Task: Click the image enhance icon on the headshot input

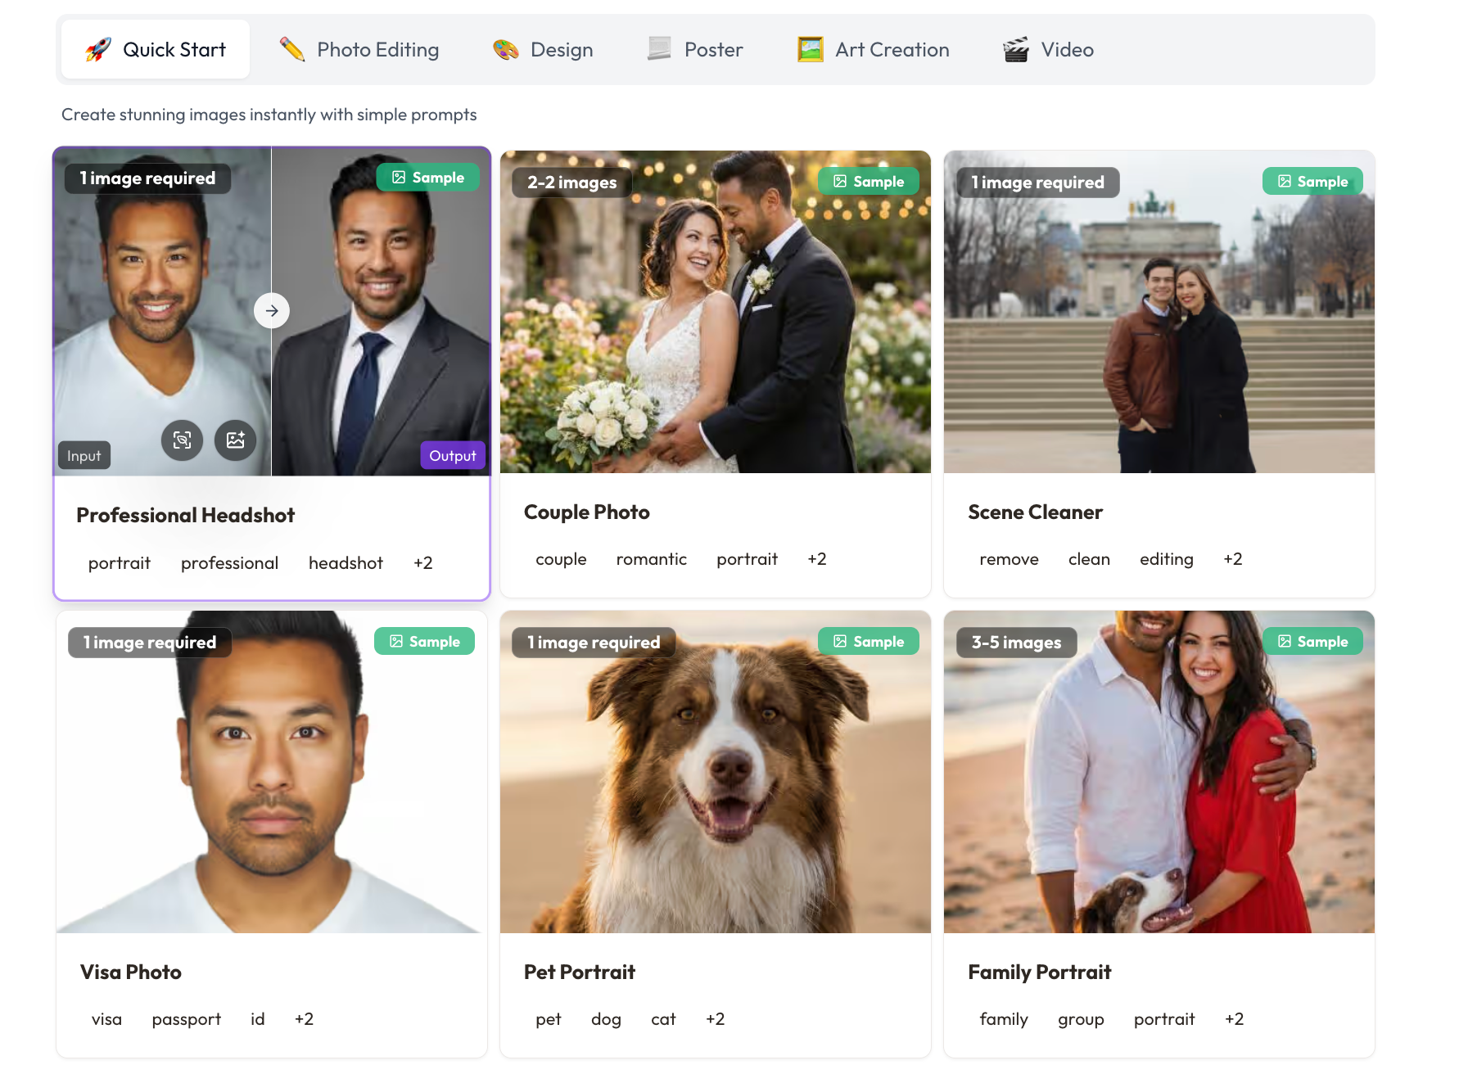Action: point(236,440)
